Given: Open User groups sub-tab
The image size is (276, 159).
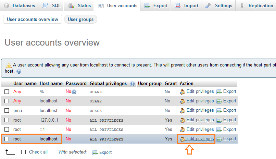Looking at the screenshot, I should coord(80,20).
